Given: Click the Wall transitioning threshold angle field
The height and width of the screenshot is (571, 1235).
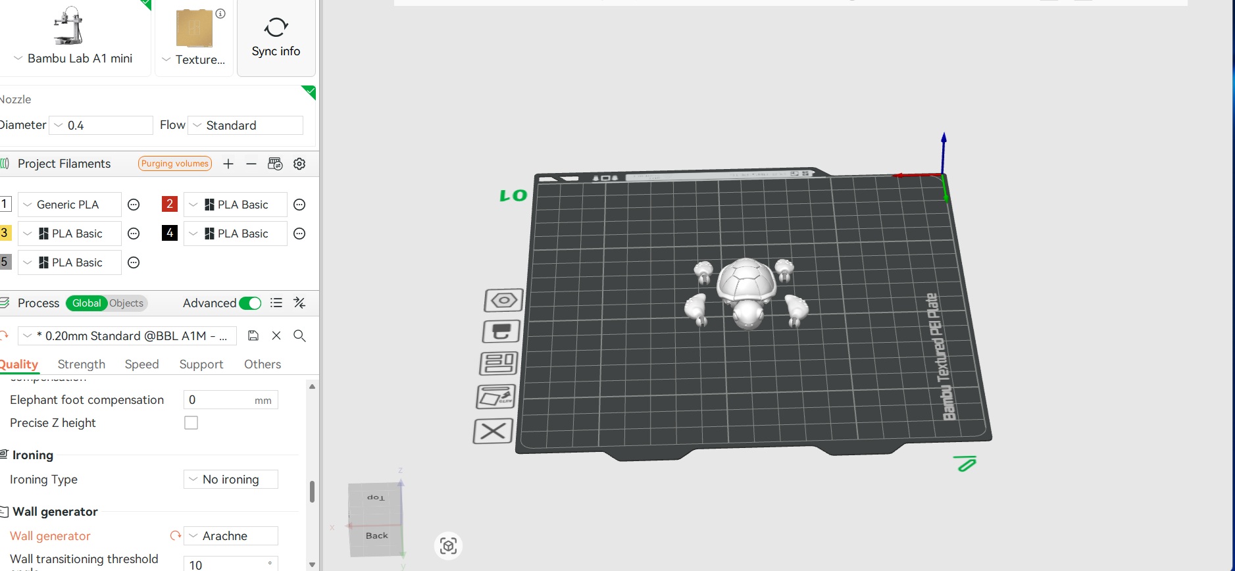Looking at the screenshot, I should (x=231, y=564).
